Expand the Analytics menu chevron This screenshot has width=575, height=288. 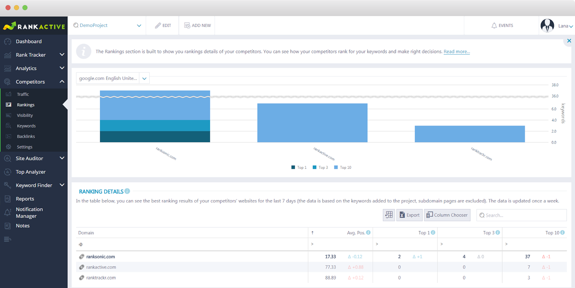[x=62, y=68]
